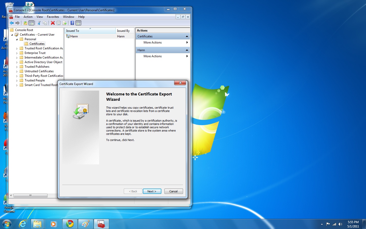Select the Untrusted Certificates tree item

(x=39, y=71)
